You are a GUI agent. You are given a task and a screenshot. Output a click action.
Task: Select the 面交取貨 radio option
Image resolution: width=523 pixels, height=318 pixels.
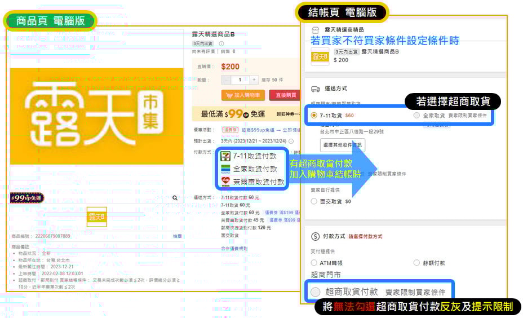(314, 201)
